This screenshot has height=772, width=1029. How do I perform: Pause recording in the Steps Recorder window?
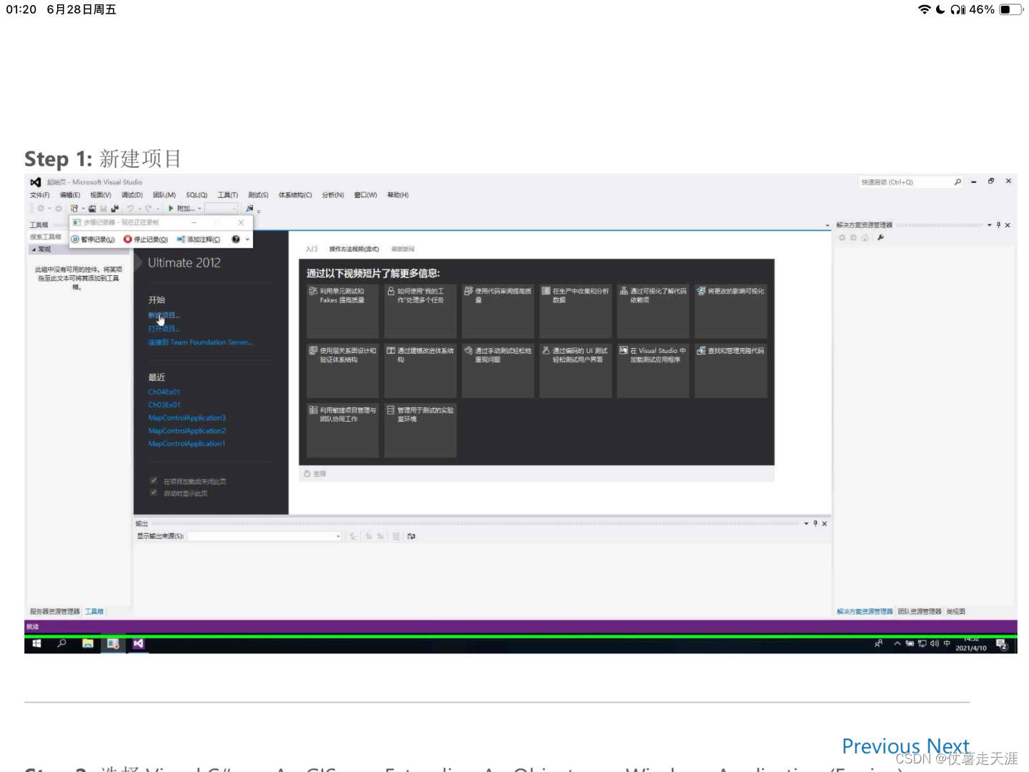(93, 239)
